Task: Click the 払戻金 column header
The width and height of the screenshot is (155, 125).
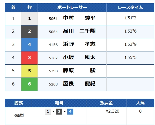Action: coord(106,103)
